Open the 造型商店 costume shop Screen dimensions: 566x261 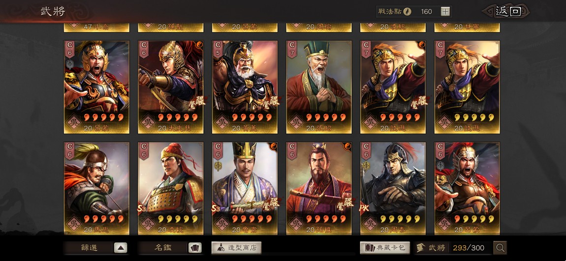[x=236, y=248]
